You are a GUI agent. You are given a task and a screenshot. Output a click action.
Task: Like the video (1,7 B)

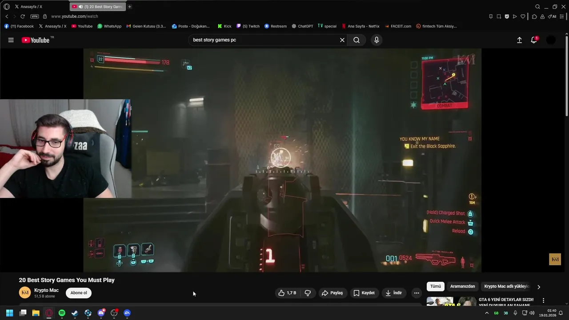pyautogui.click(x=288, y=293)
